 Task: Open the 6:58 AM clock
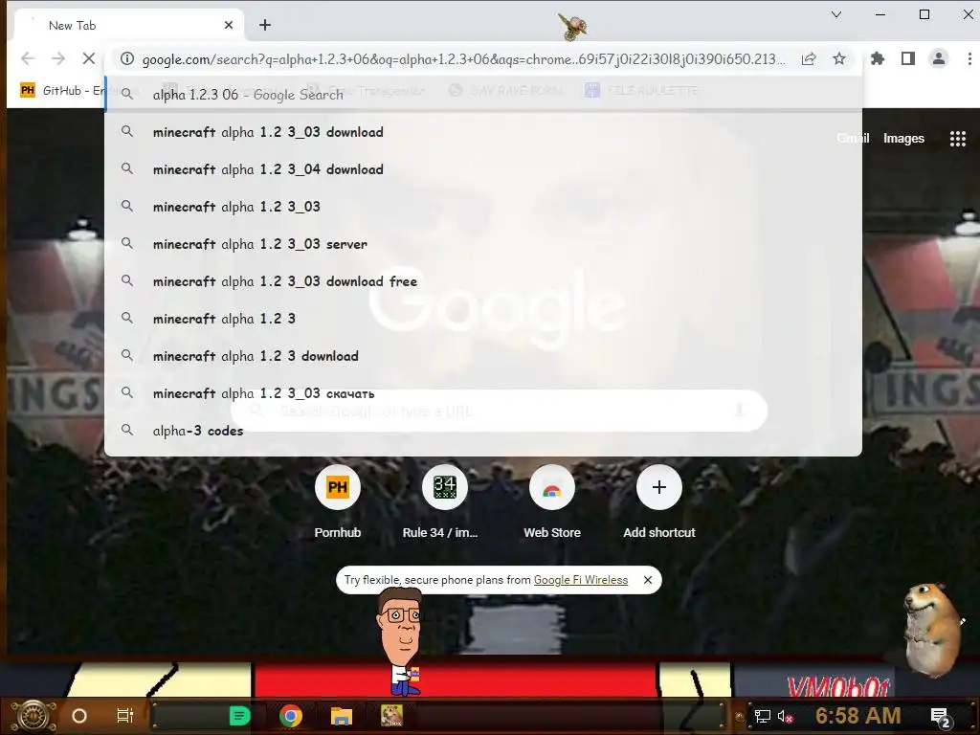857,716
